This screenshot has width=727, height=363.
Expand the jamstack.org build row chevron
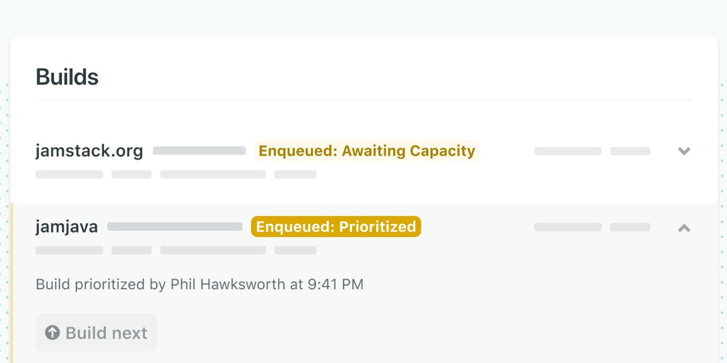(684, 151)
